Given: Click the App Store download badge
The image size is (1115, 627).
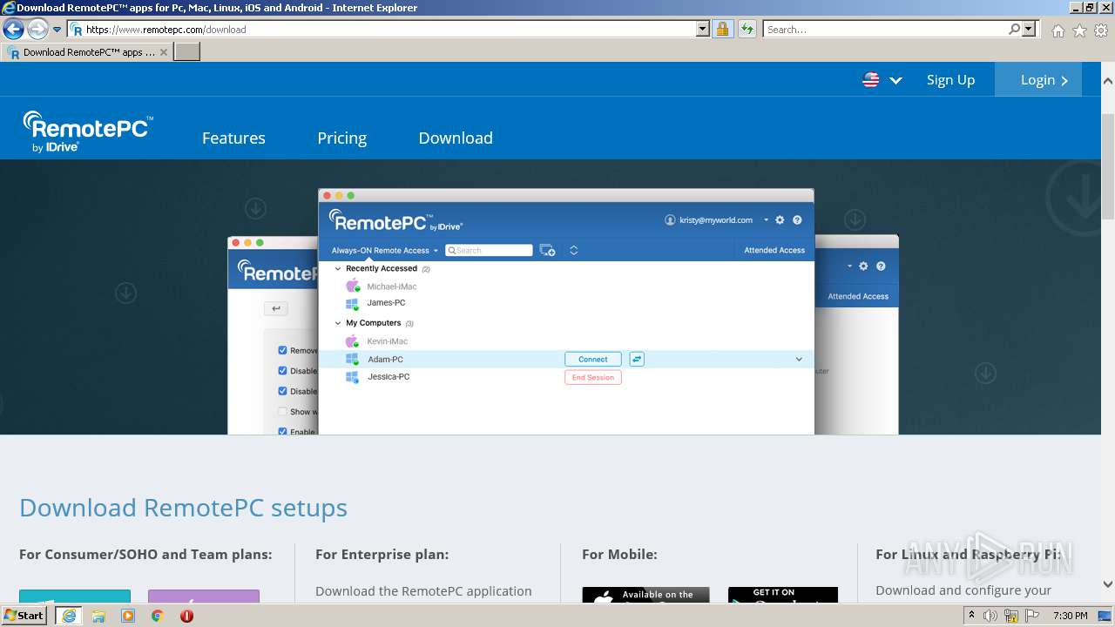Looking at the screenshot, I should [645, 596].
